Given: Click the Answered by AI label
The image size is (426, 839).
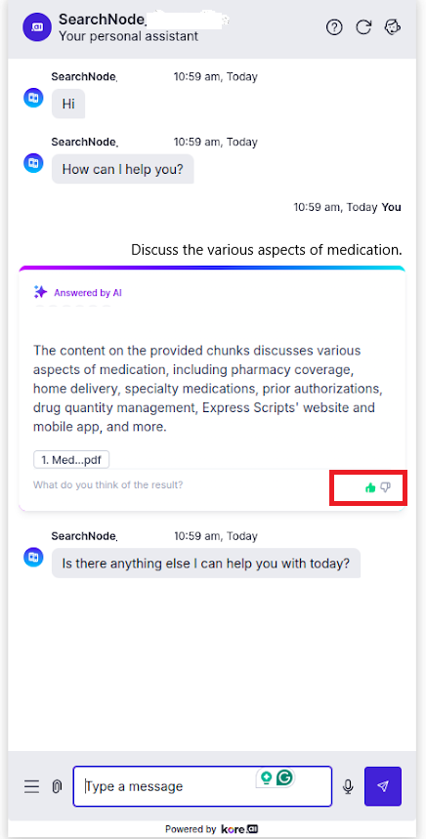Looking at the screenshot, I should [x=88, y=293].
